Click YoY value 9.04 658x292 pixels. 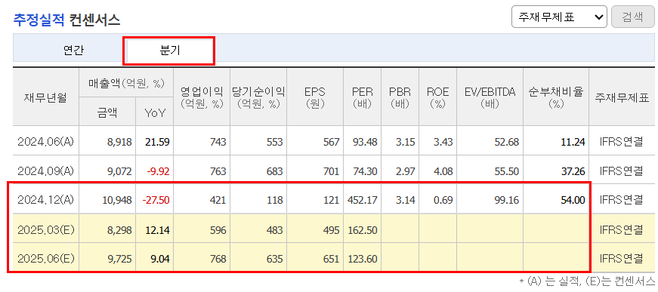pyautogui.click(x=160, y=260)
